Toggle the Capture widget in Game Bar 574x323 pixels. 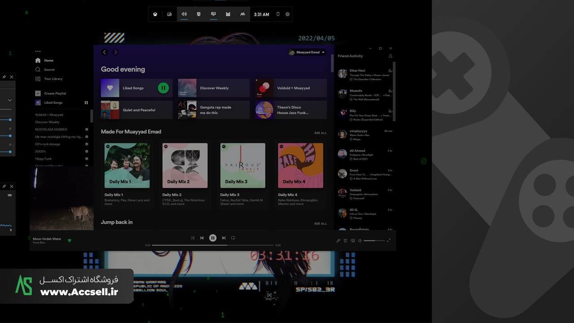199,14
